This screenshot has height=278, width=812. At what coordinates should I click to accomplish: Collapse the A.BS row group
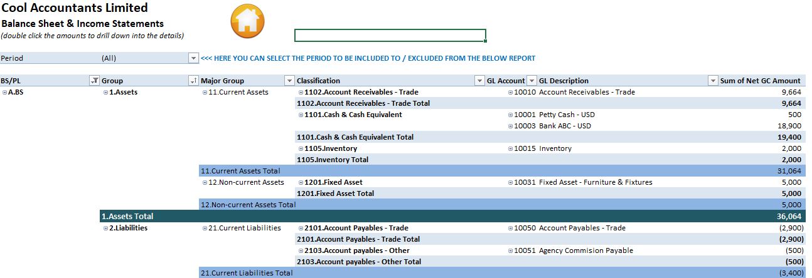(4, 92)
